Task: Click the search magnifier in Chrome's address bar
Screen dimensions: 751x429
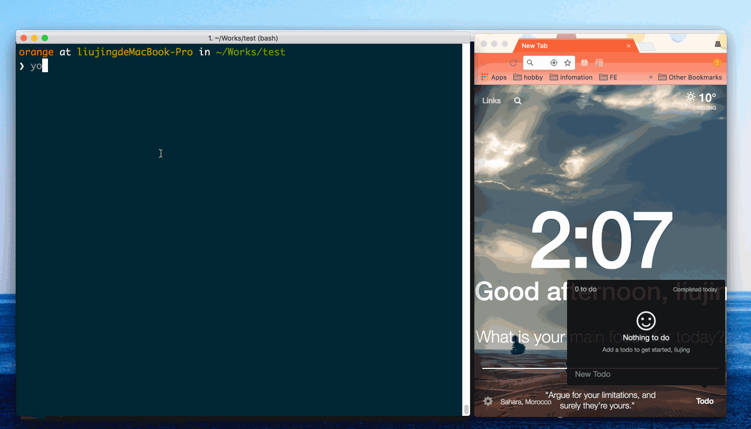Action: (530, 63)
